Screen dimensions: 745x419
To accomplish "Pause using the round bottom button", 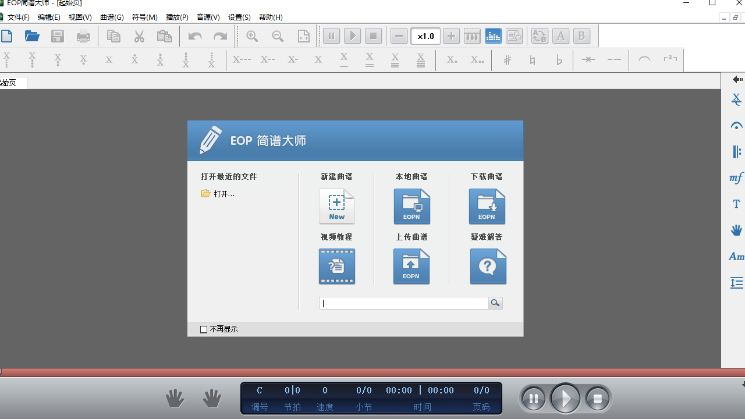I will pyautogui.click(x=534, y=399).
